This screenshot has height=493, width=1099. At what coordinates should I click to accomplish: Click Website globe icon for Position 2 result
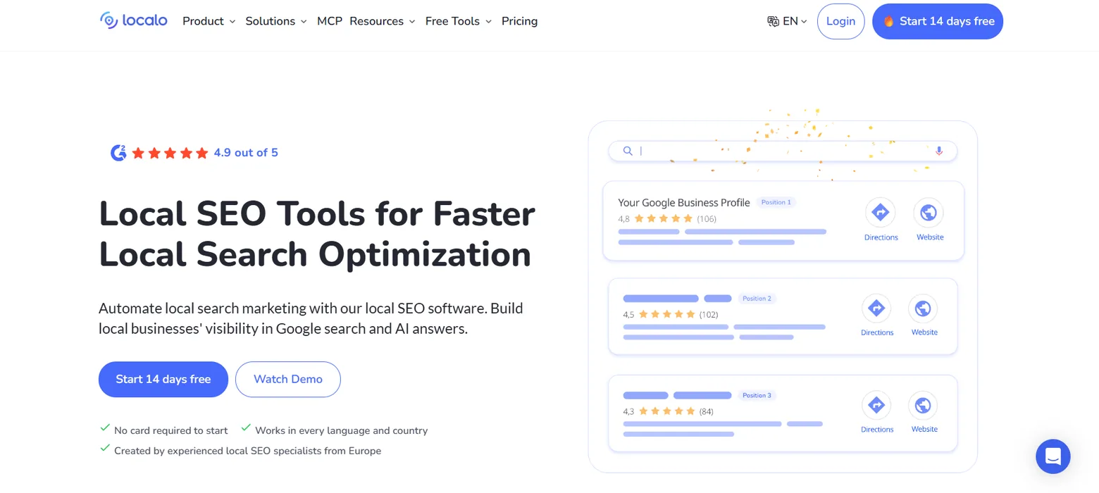click(924, 308)
